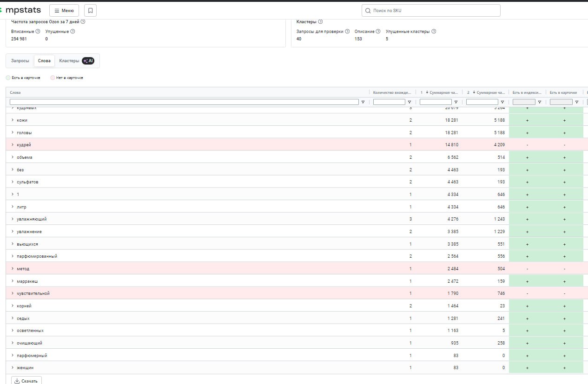The width and height of the screenshot is (588, 384).
Task: Click filter icon of the Слова column
Action: coord(363,102)
